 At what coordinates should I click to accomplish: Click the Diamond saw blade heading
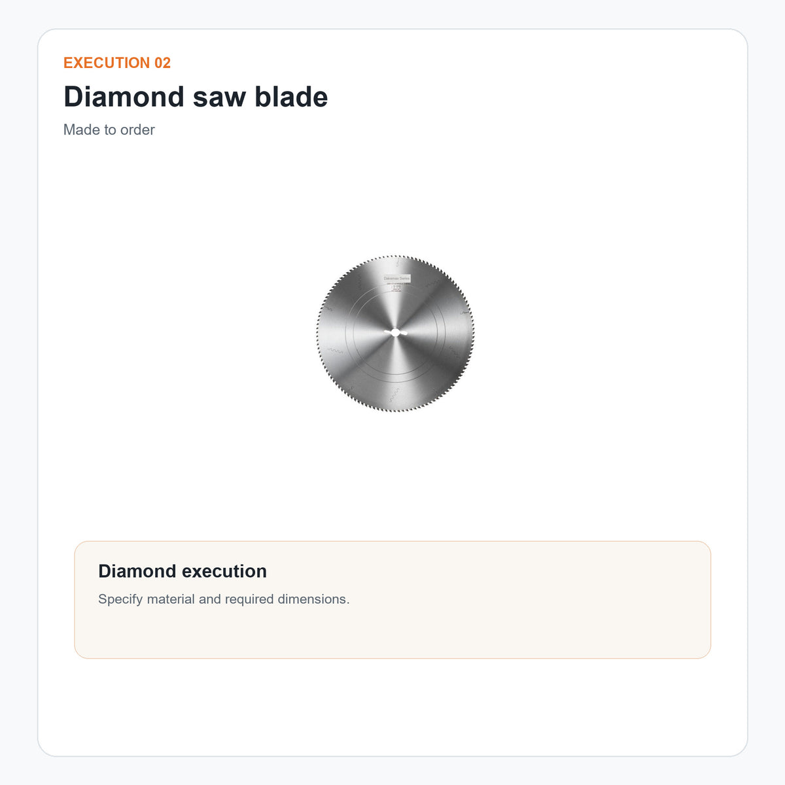196,97
